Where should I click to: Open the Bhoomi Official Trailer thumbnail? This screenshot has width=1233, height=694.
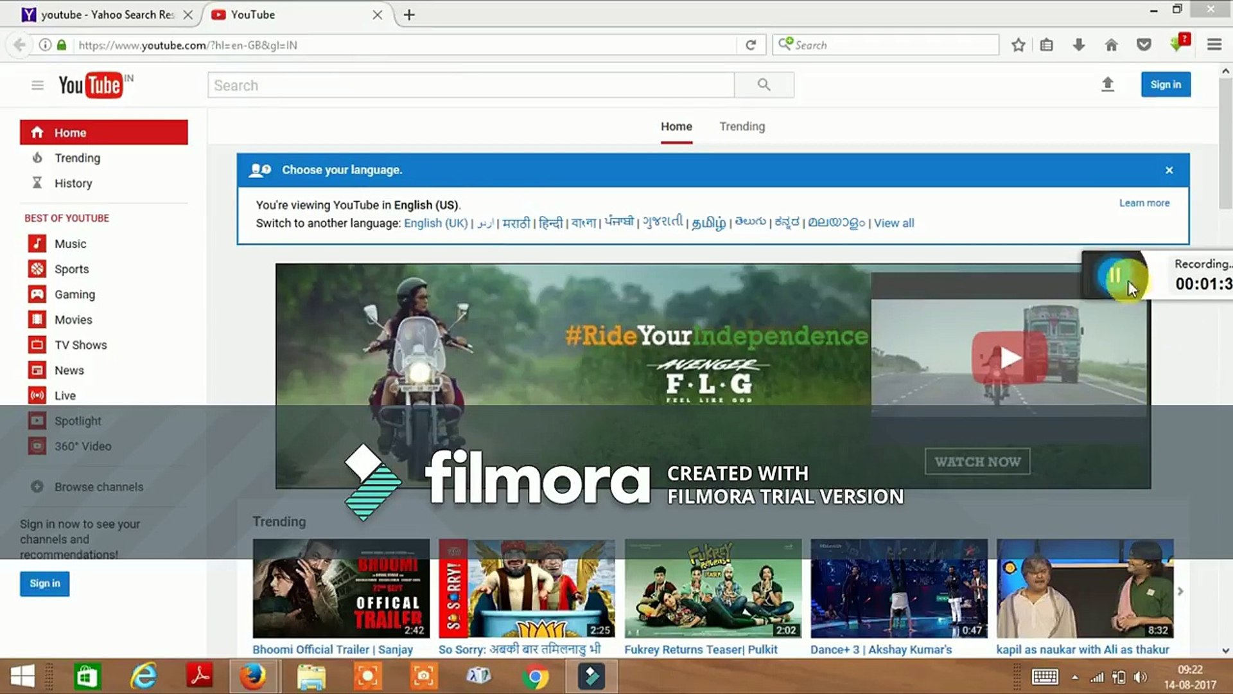340,588
